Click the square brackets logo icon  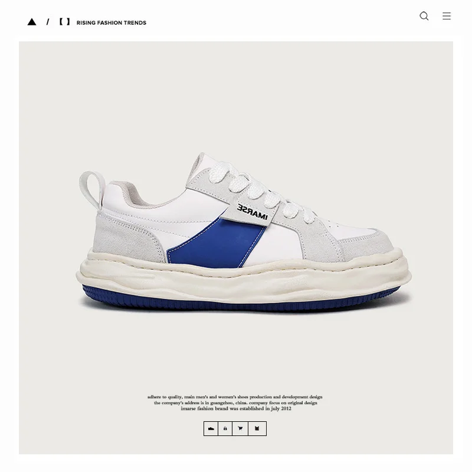64,22
